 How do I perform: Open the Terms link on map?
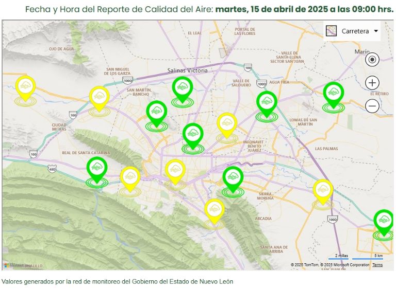coord(377,265)
